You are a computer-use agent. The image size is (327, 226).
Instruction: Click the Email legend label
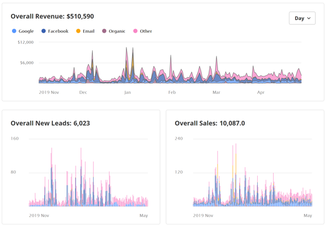point(89,31)
